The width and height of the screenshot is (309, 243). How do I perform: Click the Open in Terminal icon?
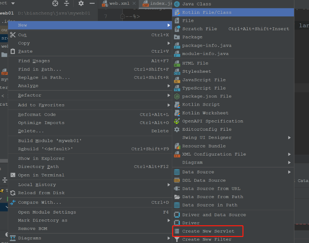pyautogui.click(x=13, y=175)
